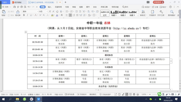181x102 pixels.
Task: Click the 访客登录 login button
Action: click(158, 2)
